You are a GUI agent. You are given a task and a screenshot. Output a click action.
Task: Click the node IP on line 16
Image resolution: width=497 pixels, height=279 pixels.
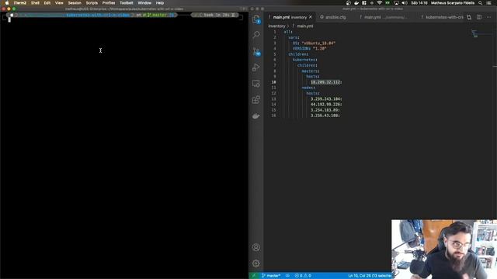(x=325, y=115)
